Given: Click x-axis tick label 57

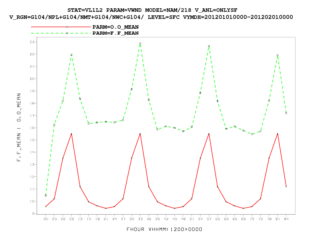Looking at the screenshot, I should click(209, 219).
